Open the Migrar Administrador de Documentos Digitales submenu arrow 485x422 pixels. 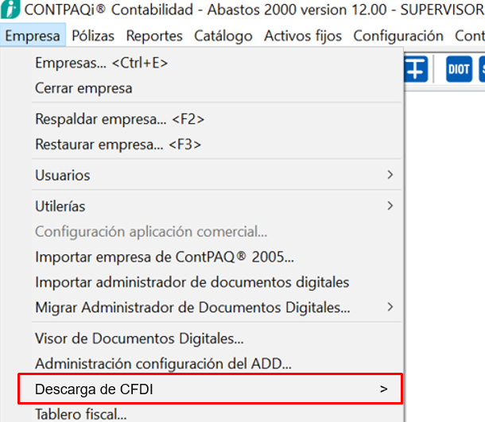tap(390, 307)
